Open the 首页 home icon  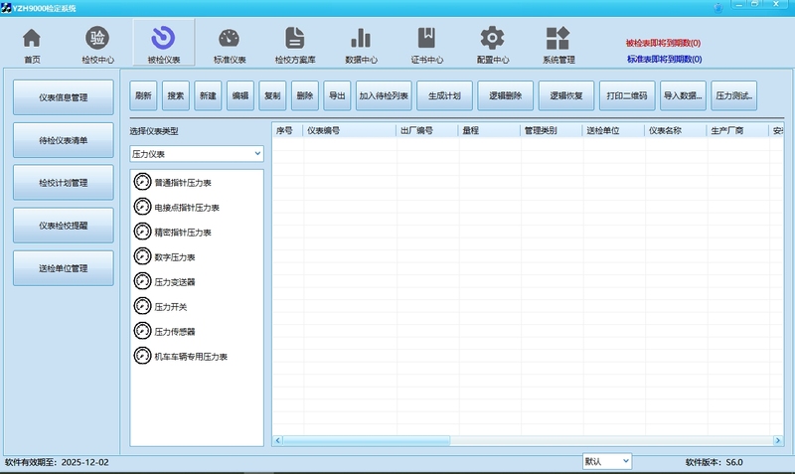32,39
